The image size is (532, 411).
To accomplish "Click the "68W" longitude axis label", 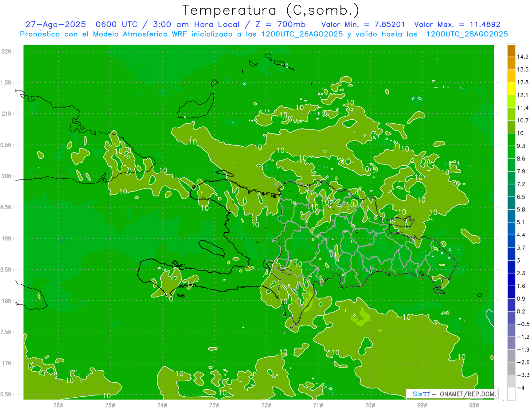I will [x=473, y=404].
